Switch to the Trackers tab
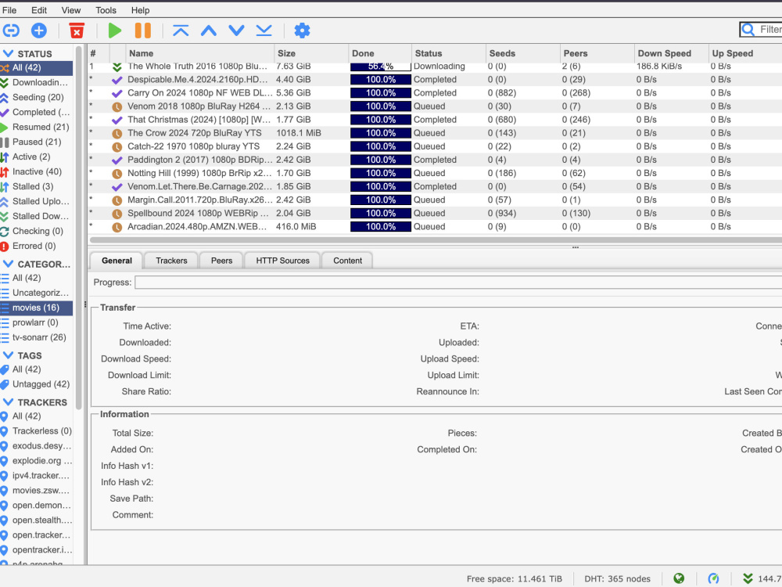The width and height of the screenshot is (782, 587). click(171, 261)
